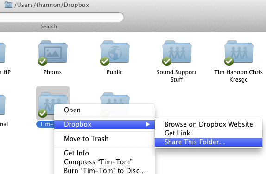Click the sync checkmark on Sound Support Stuff
This screenshot has height=174, width=266.
(x=167, y=61)
